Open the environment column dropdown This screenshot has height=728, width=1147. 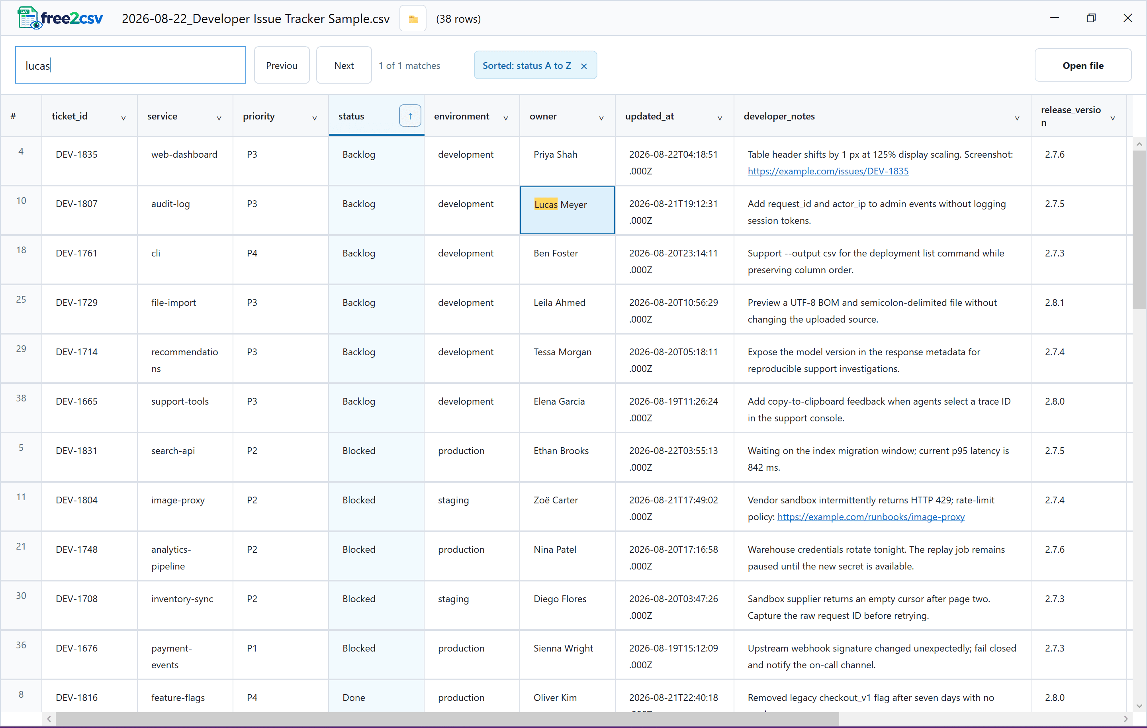[506, 118]
